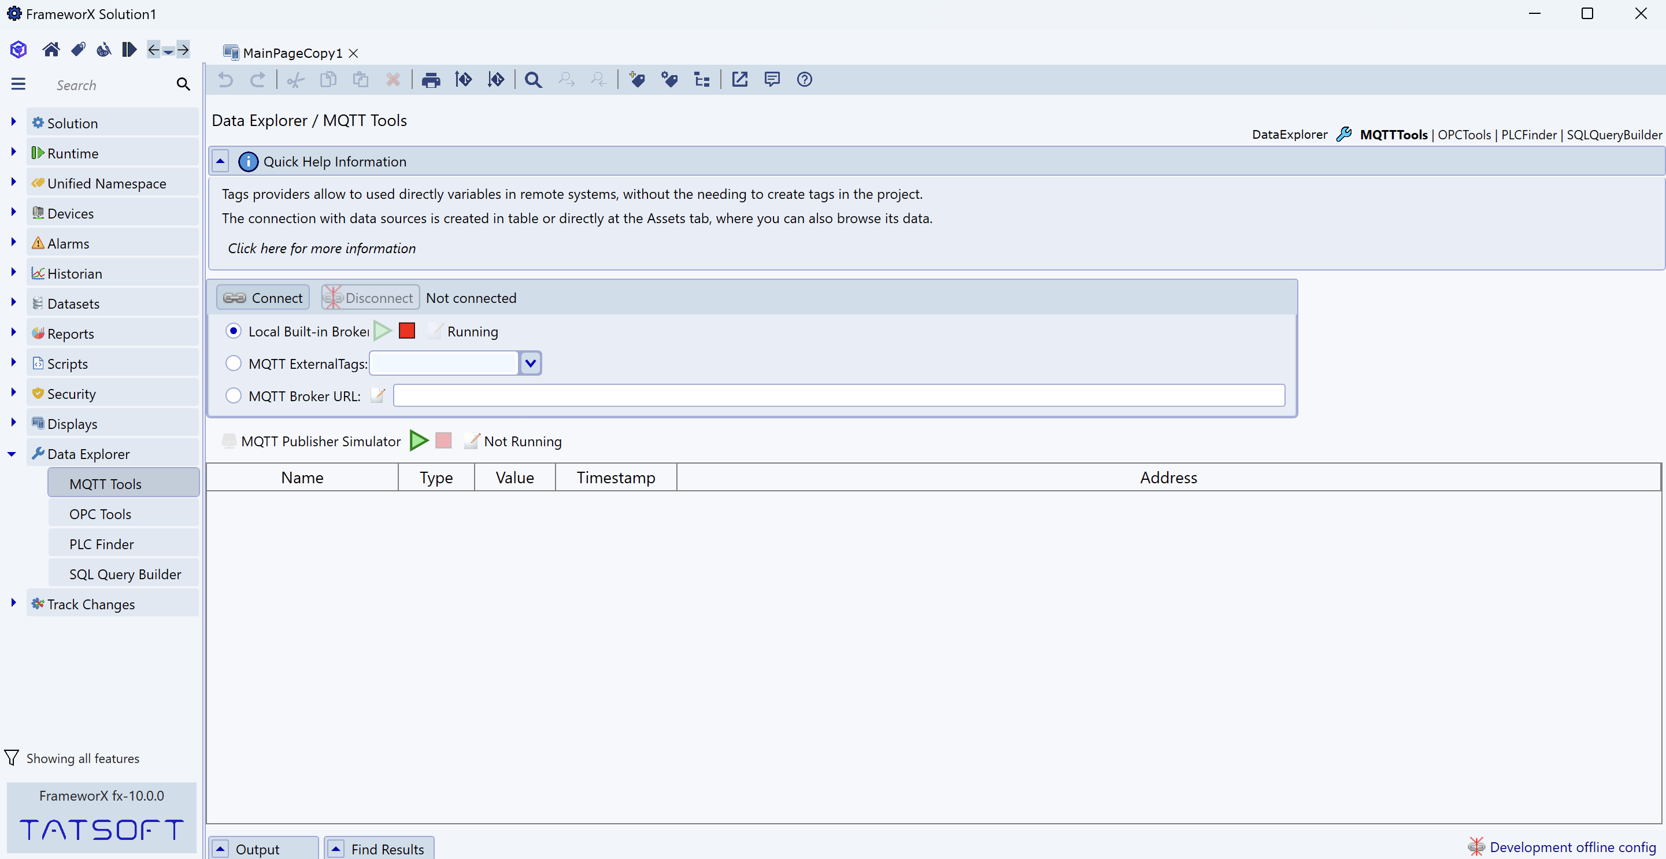Click the search magnifier in sidebar

tap(183, 84)
